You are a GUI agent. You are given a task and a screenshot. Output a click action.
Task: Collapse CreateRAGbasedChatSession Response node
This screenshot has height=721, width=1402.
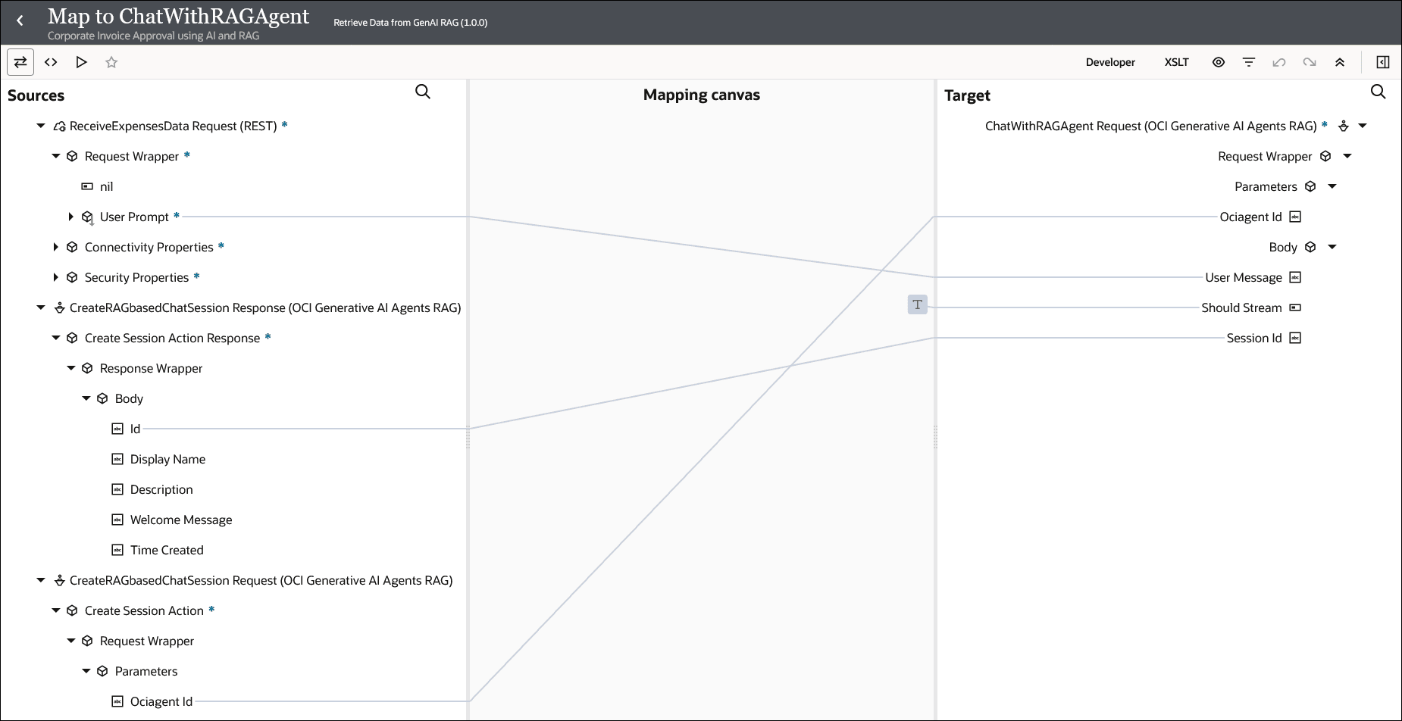pos(41,307)
